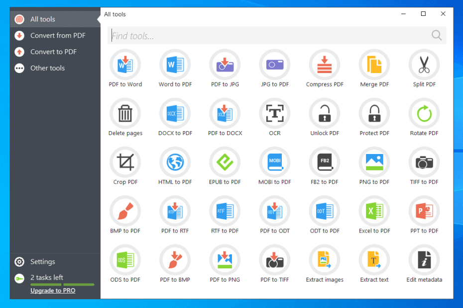Switch to All tools sidebar category
The height and width of the screenshot is (308, 463).
(55, 19)
